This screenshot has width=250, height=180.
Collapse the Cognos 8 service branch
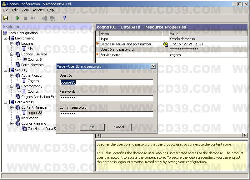(x=12, y=54)
